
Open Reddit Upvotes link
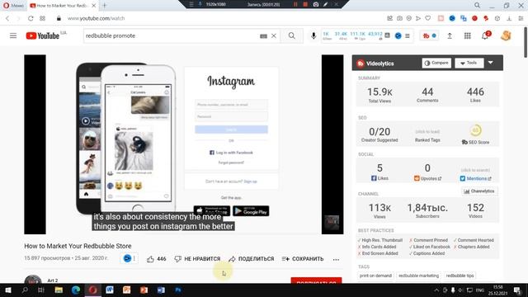point(427,178)
